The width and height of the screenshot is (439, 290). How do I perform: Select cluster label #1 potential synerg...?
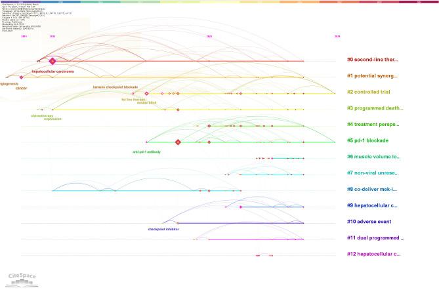372,76
